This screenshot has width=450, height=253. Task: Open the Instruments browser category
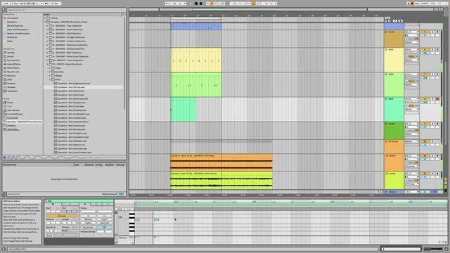click(13, 60)
